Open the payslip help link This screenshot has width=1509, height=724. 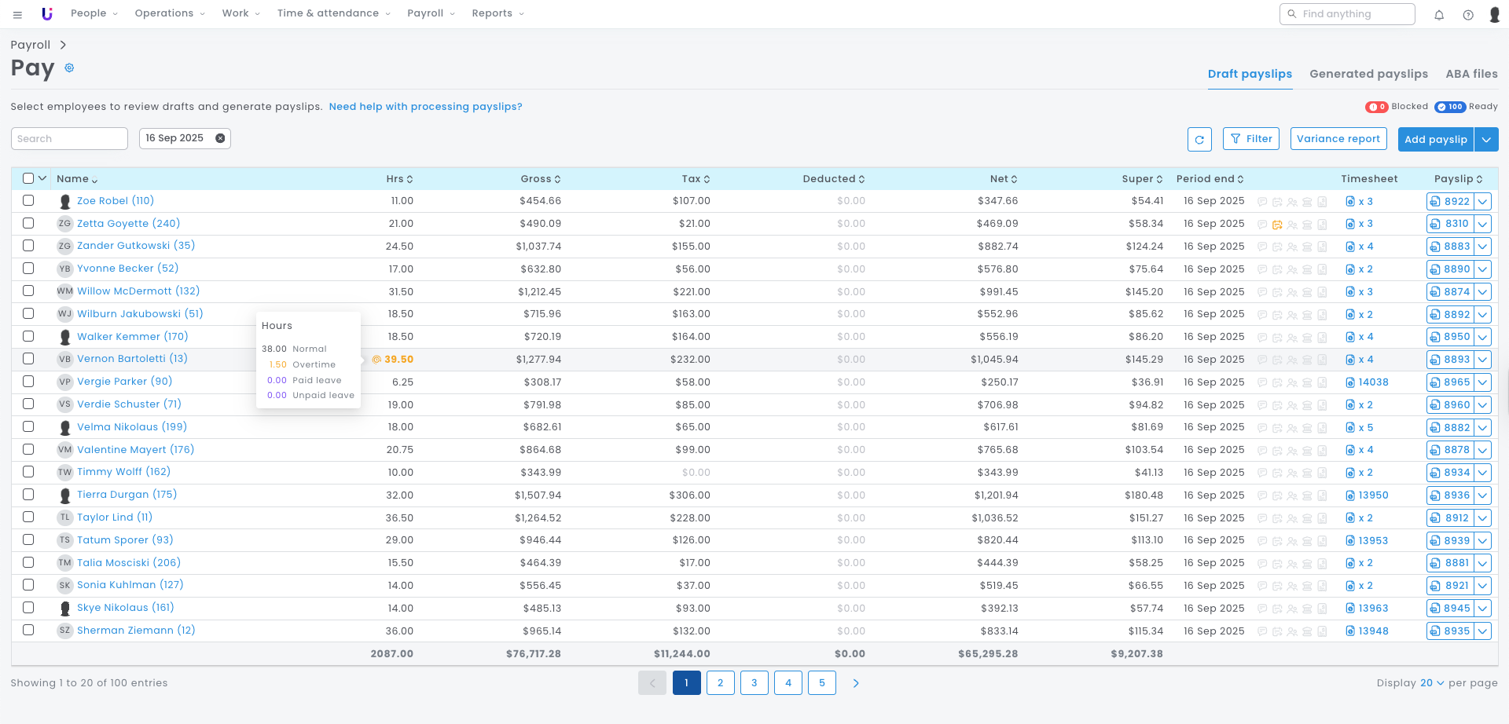pyautogui.click(x=425, y=107)
